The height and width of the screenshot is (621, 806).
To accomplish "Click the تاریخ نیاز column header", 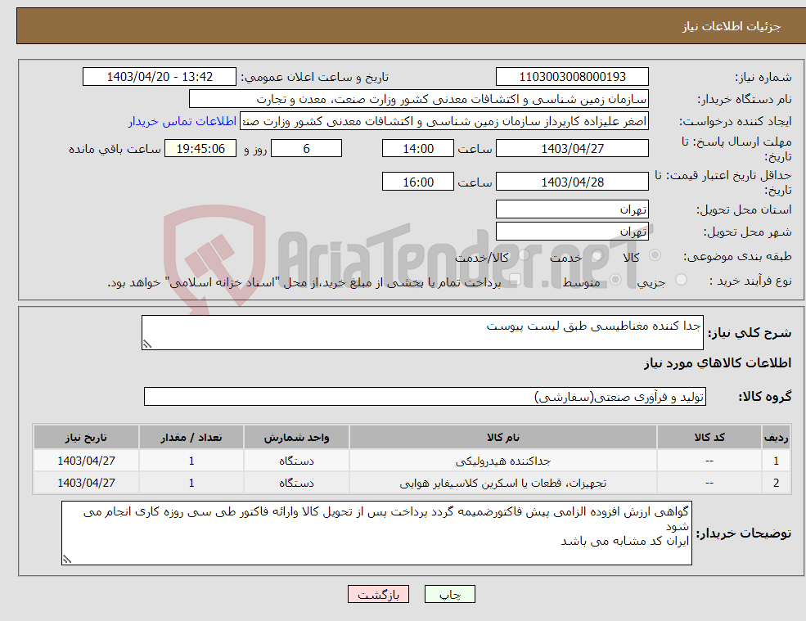I will coord(87,437).
